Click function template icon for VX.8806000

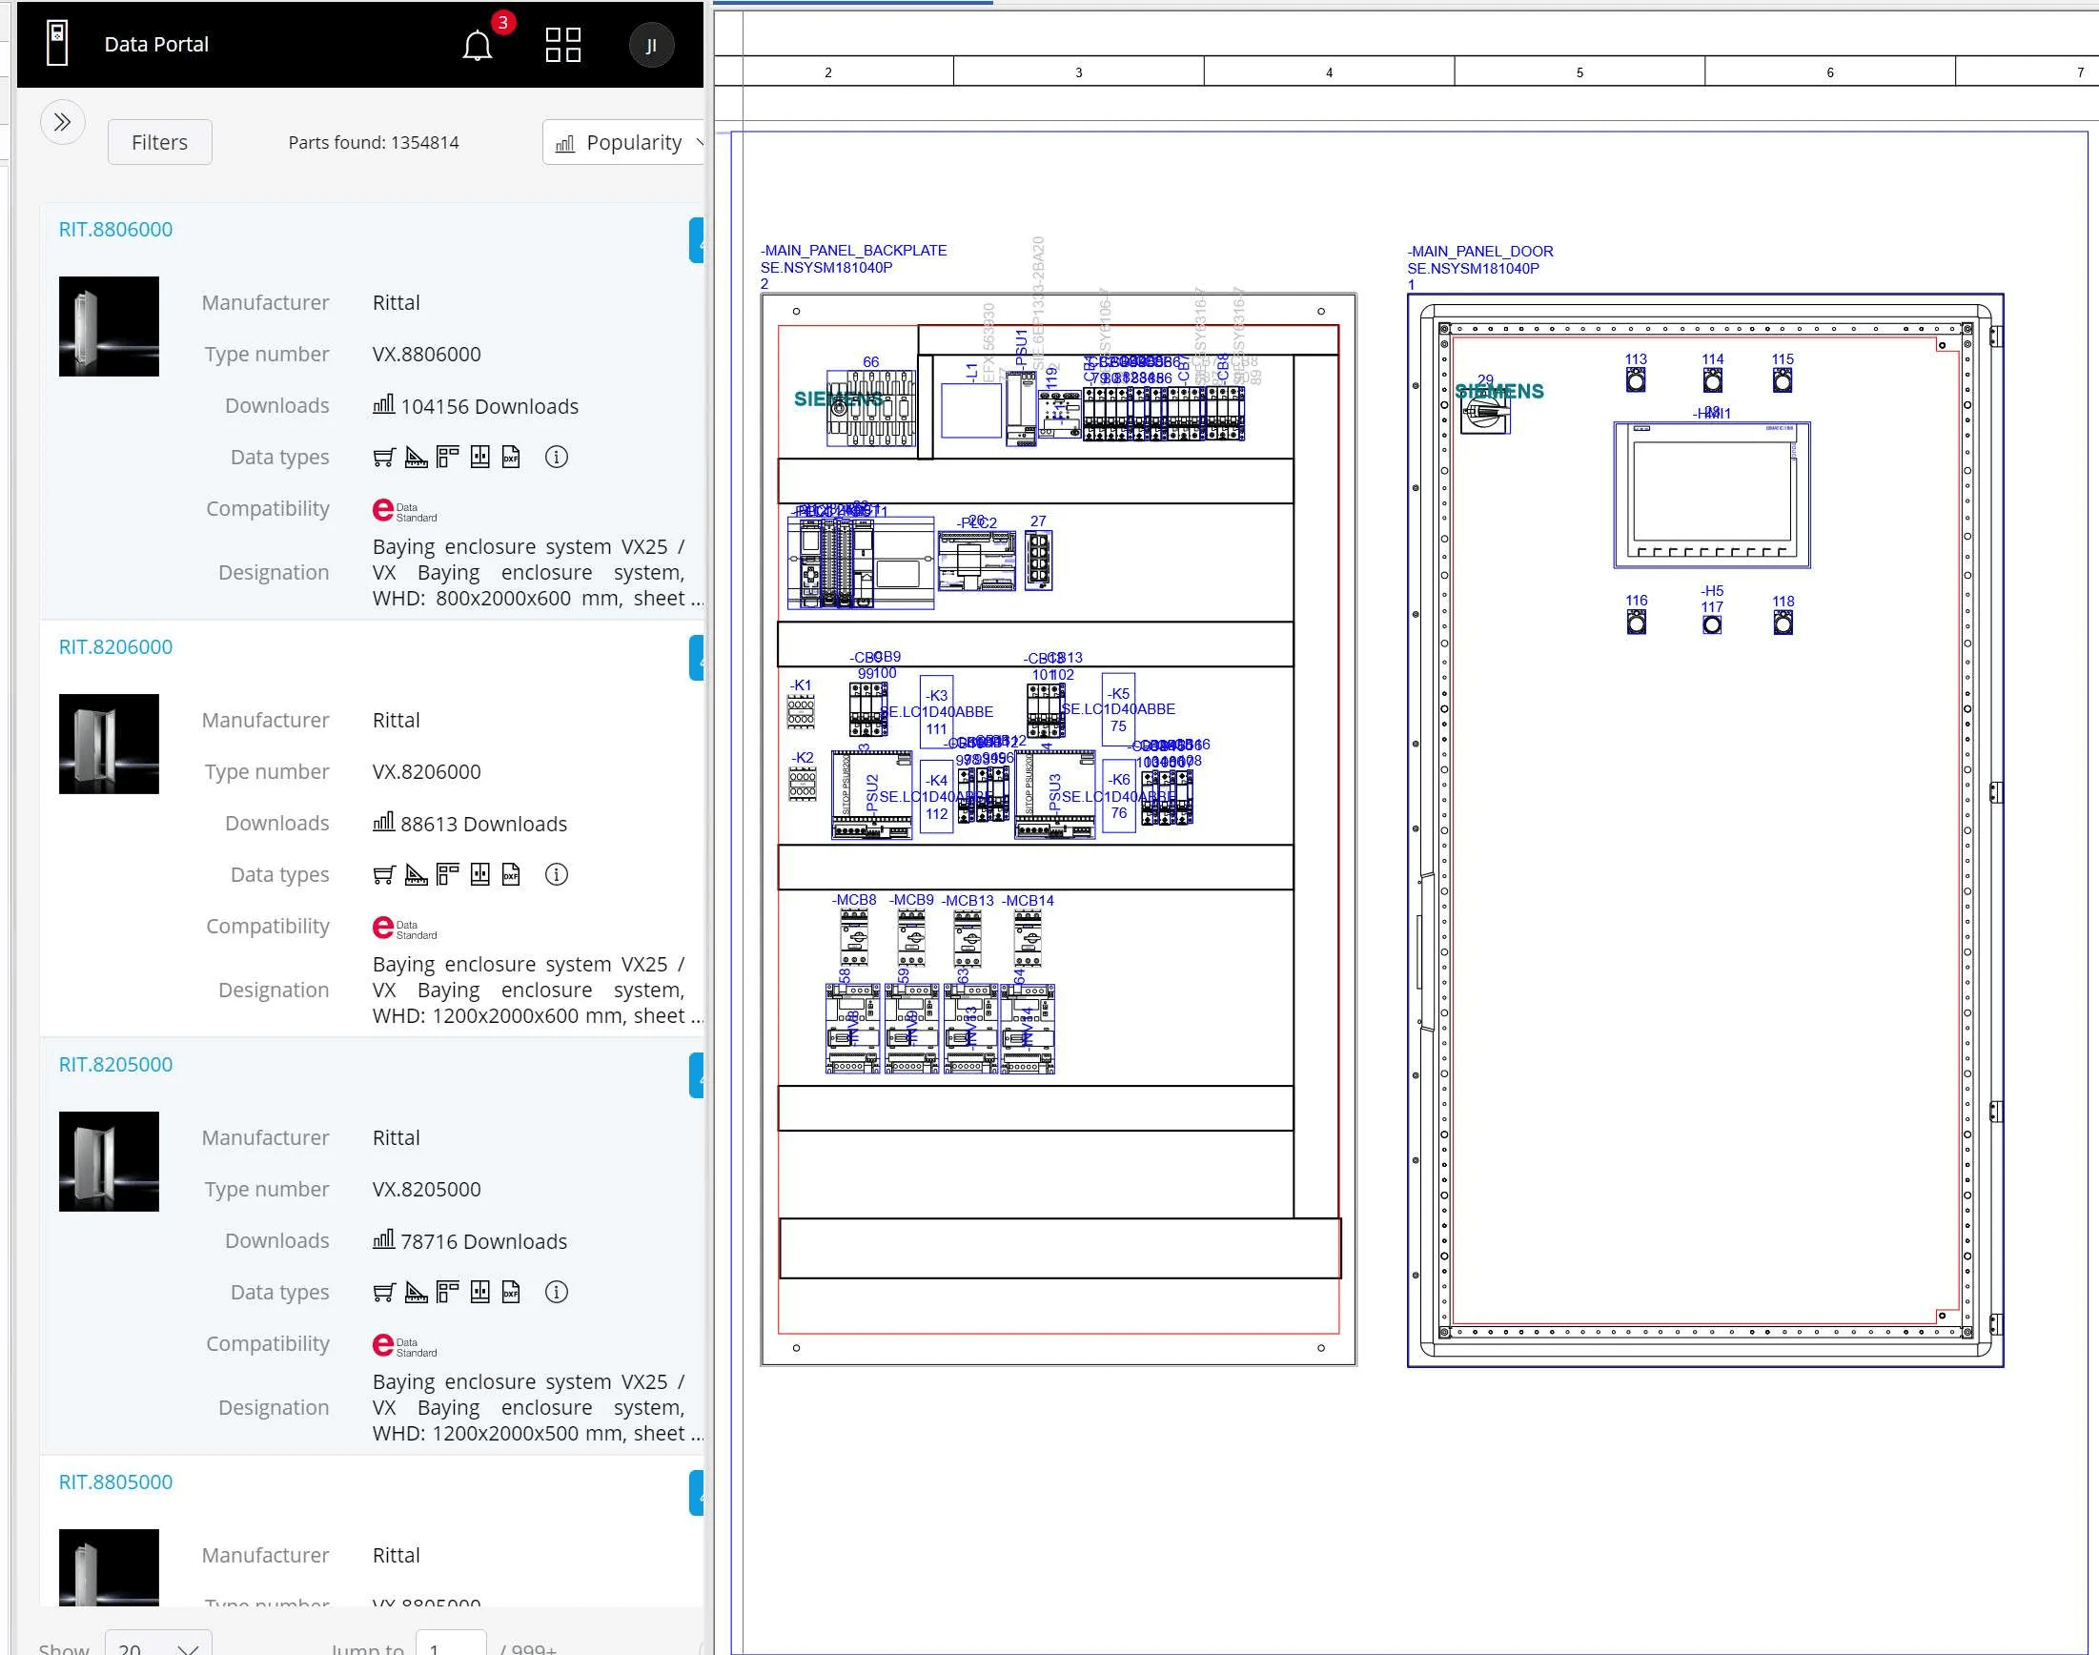pyautogui.click(x=447, y=458)
